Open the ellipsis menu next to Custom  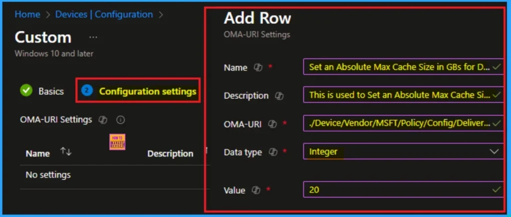point(93,37)
